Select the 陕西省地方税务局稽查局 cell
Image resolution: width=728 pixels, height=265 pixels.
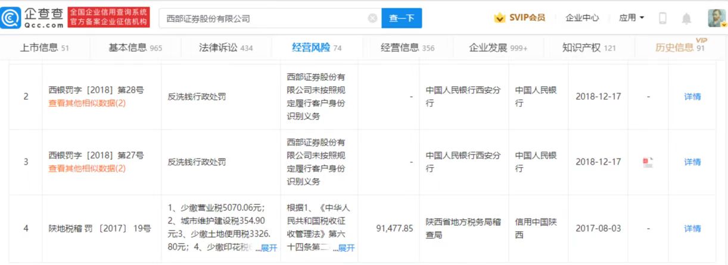coord(463,228)
